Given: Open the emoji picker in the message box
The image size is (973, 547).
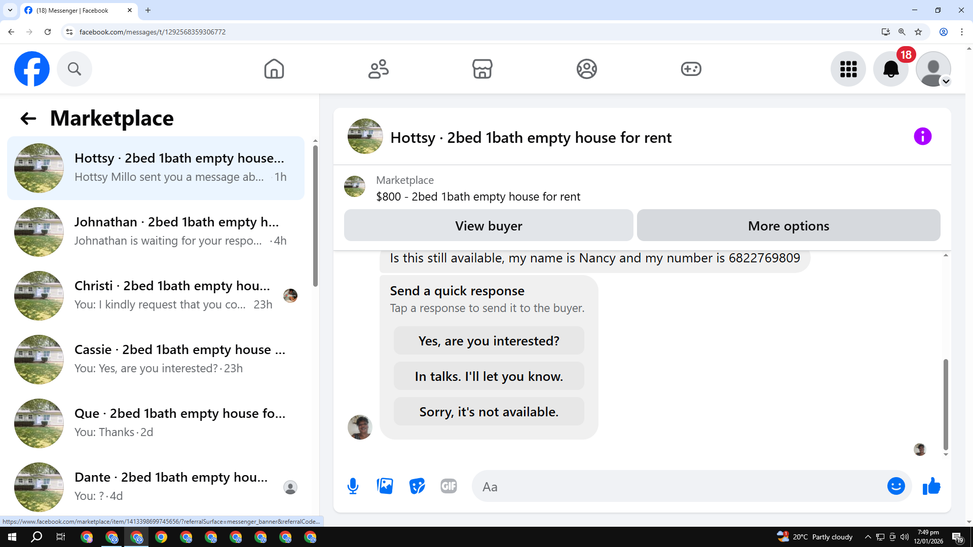Looking at the screenshot, I should point(895,486).
